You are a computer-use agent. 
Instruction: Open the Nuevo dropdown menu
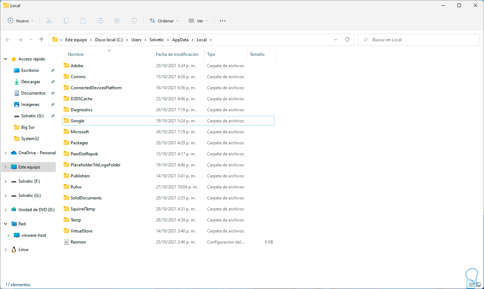pyautogui.click(x=21, y=21)
